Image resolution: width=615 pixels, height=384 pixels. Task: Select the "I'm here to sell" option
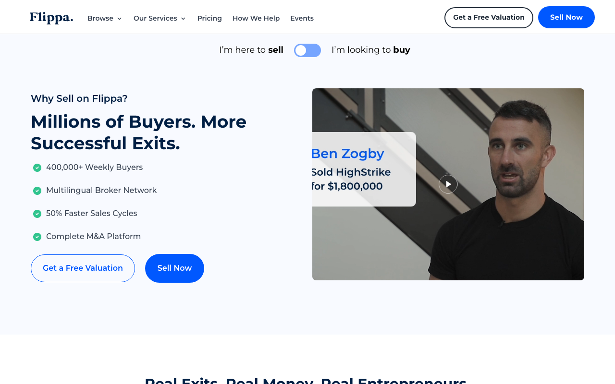click(251, 50)
